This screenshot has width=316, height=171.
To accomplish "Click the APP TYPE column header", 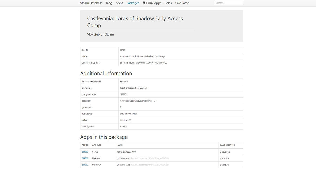I will (x=97, y=145).
